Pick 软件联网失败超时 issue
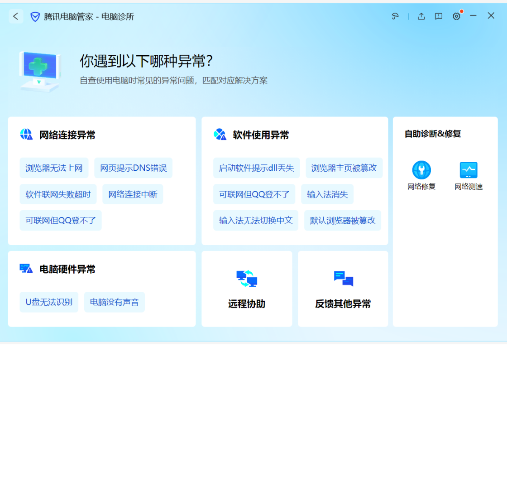 [x=58, y=194]
